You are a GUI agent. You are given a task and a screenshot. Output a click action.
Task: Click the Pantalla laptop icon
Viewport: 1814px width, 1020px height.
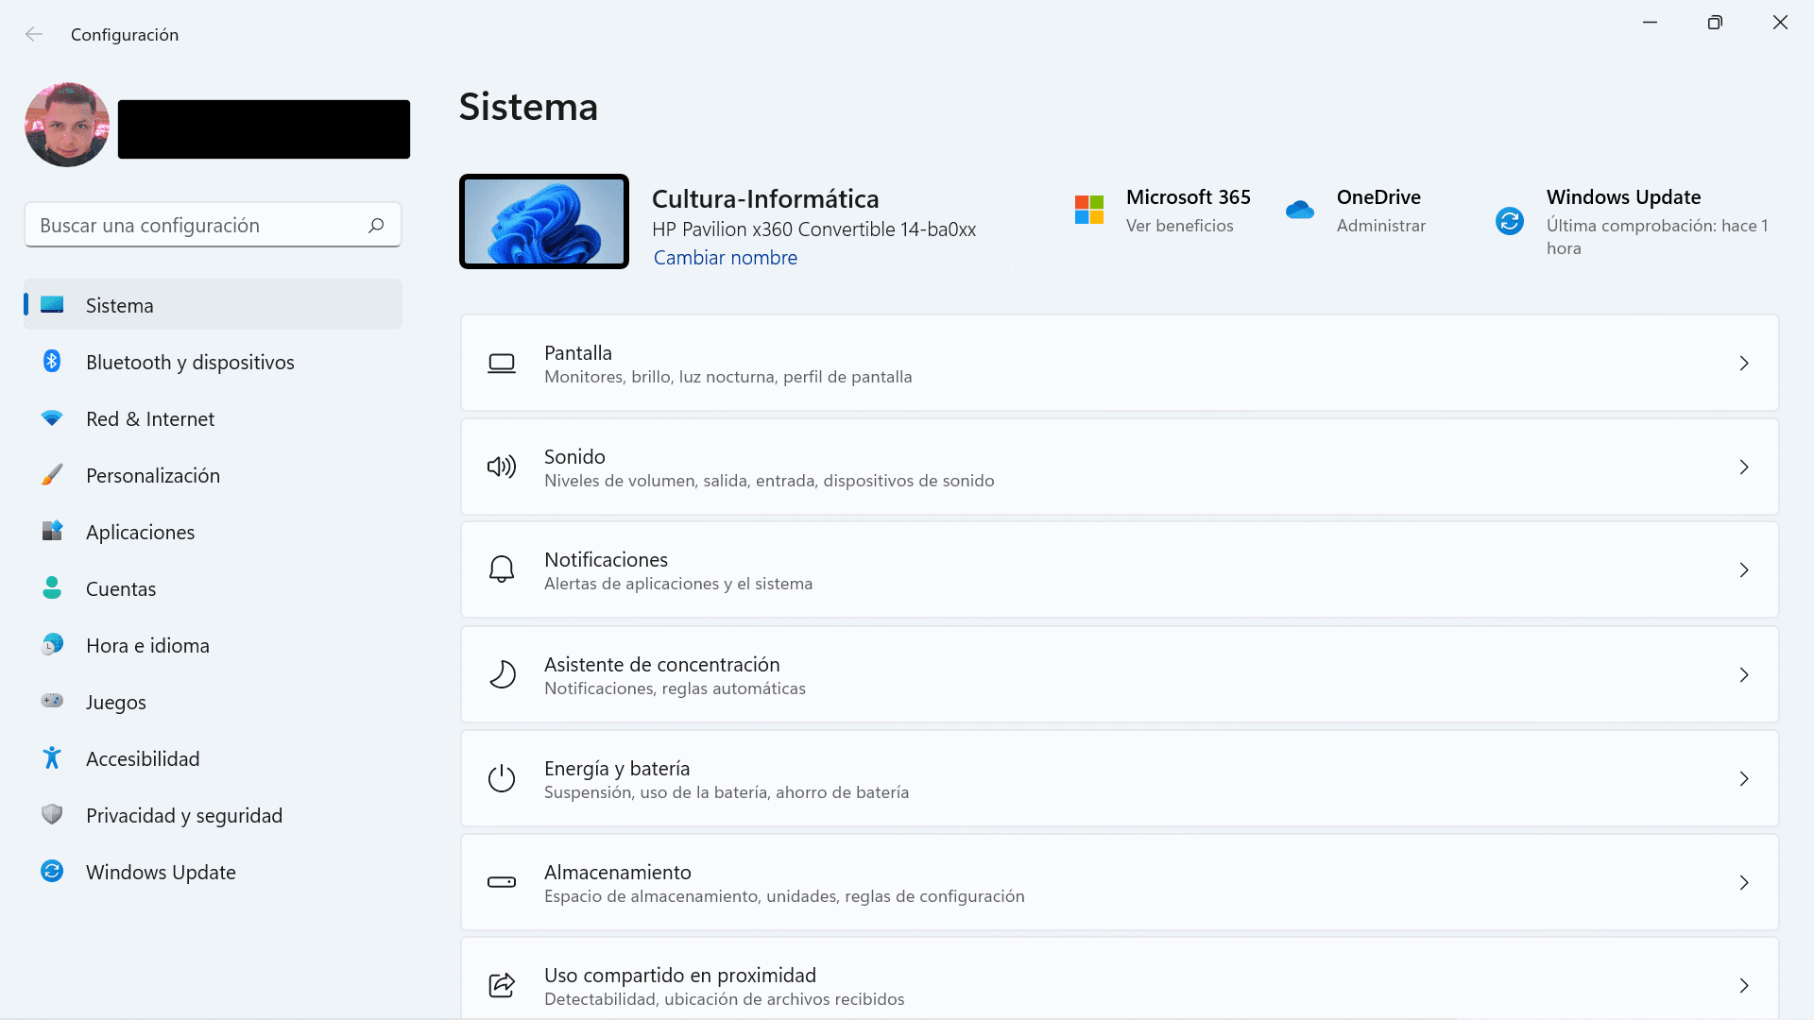(x=502, y=364)
